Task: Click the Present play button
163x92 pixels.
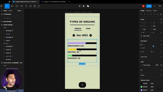Action: (x=155, y=6)
